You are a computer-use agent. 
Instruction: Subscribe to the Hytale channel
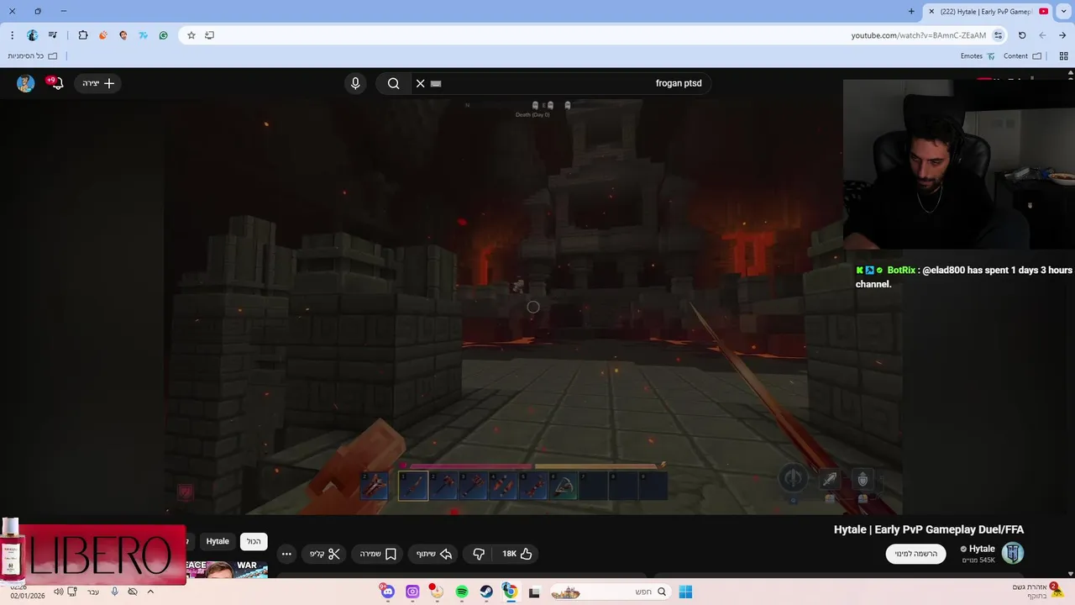pyautogui.click(x=915, y=554)
